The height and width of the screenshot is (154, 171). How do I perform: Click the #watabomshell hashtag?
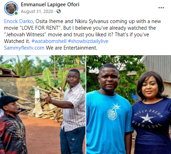tap(49, 41)
